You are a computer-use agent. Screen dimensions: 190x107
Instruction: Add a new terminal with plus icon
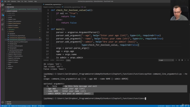pyautogui.click(x=176, y=60)
